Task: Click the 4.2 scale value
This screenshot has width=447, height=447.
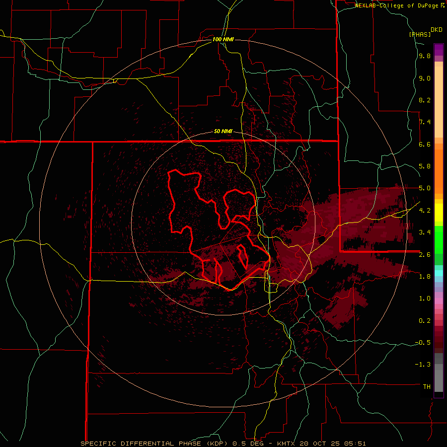Action: pyautogui.click(x=425, y=211)
